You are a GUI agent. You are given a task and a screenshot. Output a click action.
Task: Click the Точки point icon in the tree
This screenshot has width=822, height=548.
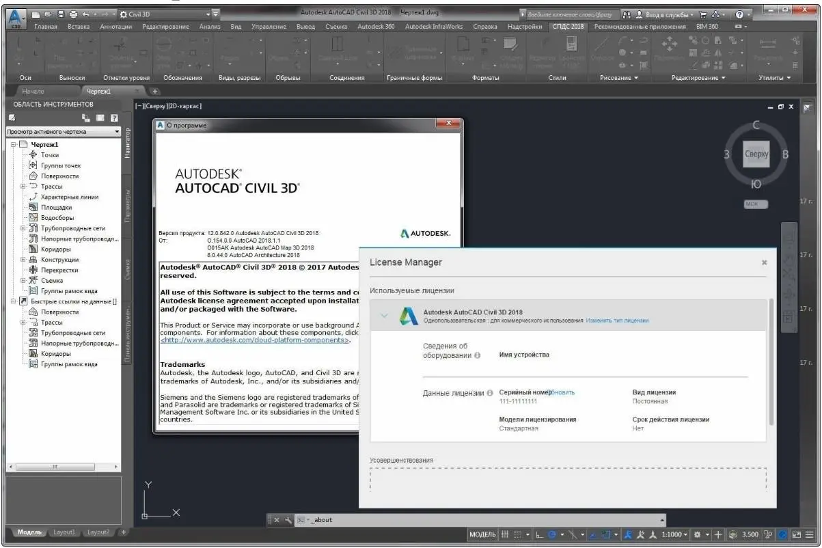tap(33, 155)
